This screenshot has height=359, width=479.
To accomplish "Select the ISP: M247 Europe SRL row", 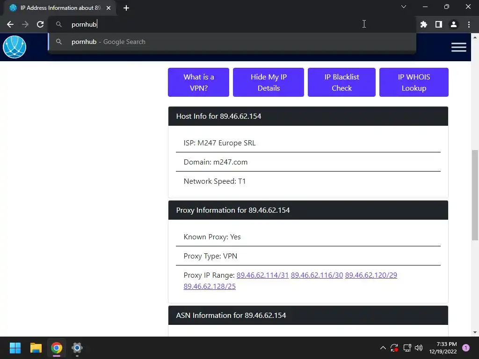I will coord(308,143).
